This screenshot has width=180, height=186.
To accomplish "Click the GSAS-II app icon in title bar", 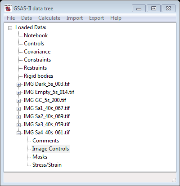I will 8,8.
